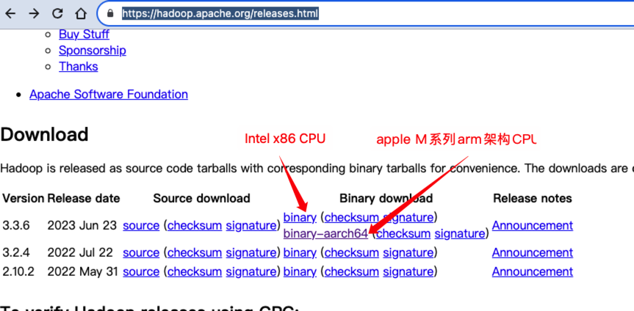
Task: Open binary-aarch64 checksum link
Action: point(403,233)
